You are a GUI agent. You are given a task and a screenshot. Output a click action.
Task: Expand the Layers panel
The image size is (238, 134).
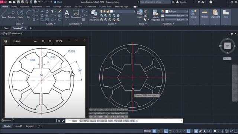[x=112, y=24]
